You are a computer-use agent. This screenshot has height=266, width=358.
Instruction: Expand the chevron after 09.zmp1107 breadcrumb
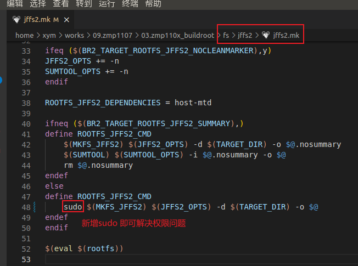click(x=137, y=35)
